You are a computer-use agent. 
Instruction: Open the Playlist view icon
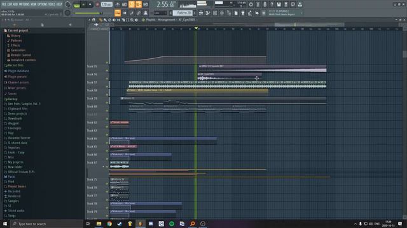tap(201, 13)
